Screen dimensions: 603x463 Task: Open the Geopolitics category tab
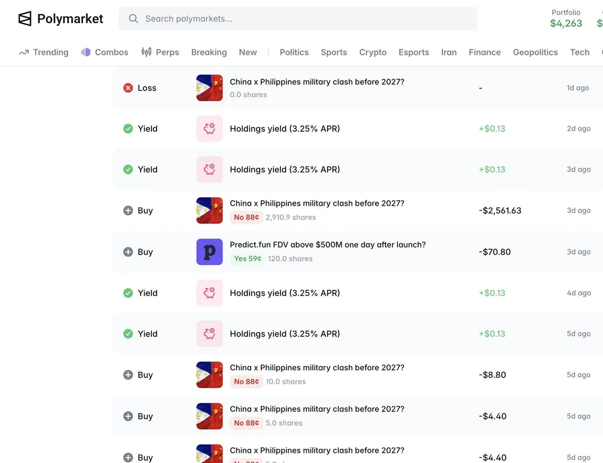(x=535, y=52)
